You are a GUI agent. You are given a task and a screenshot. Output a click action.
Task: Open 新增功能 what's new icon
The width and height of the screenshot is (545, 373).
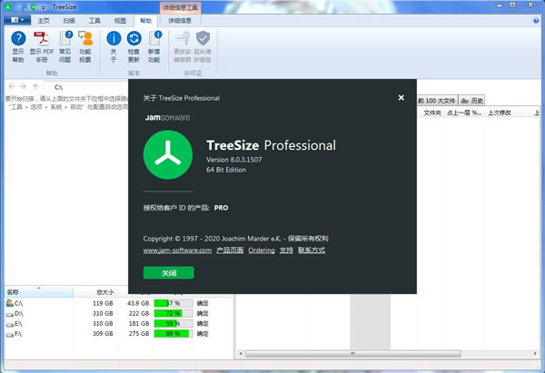tap(156, 39)
